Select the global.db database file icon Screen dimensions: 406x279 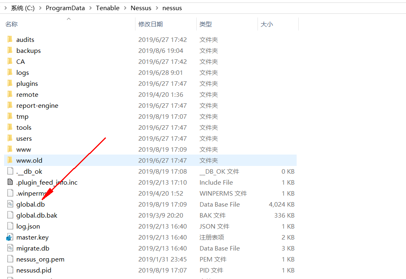(10, 204)
